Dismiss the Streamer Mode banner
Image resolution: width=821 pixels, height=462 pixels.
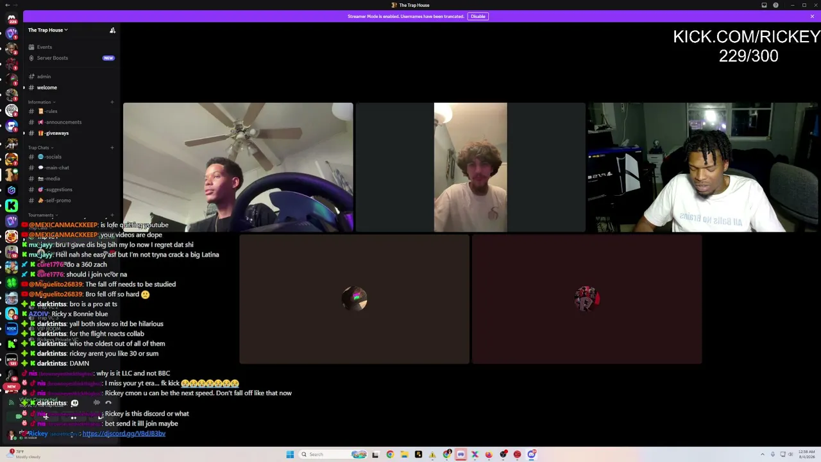pos(812,16)
